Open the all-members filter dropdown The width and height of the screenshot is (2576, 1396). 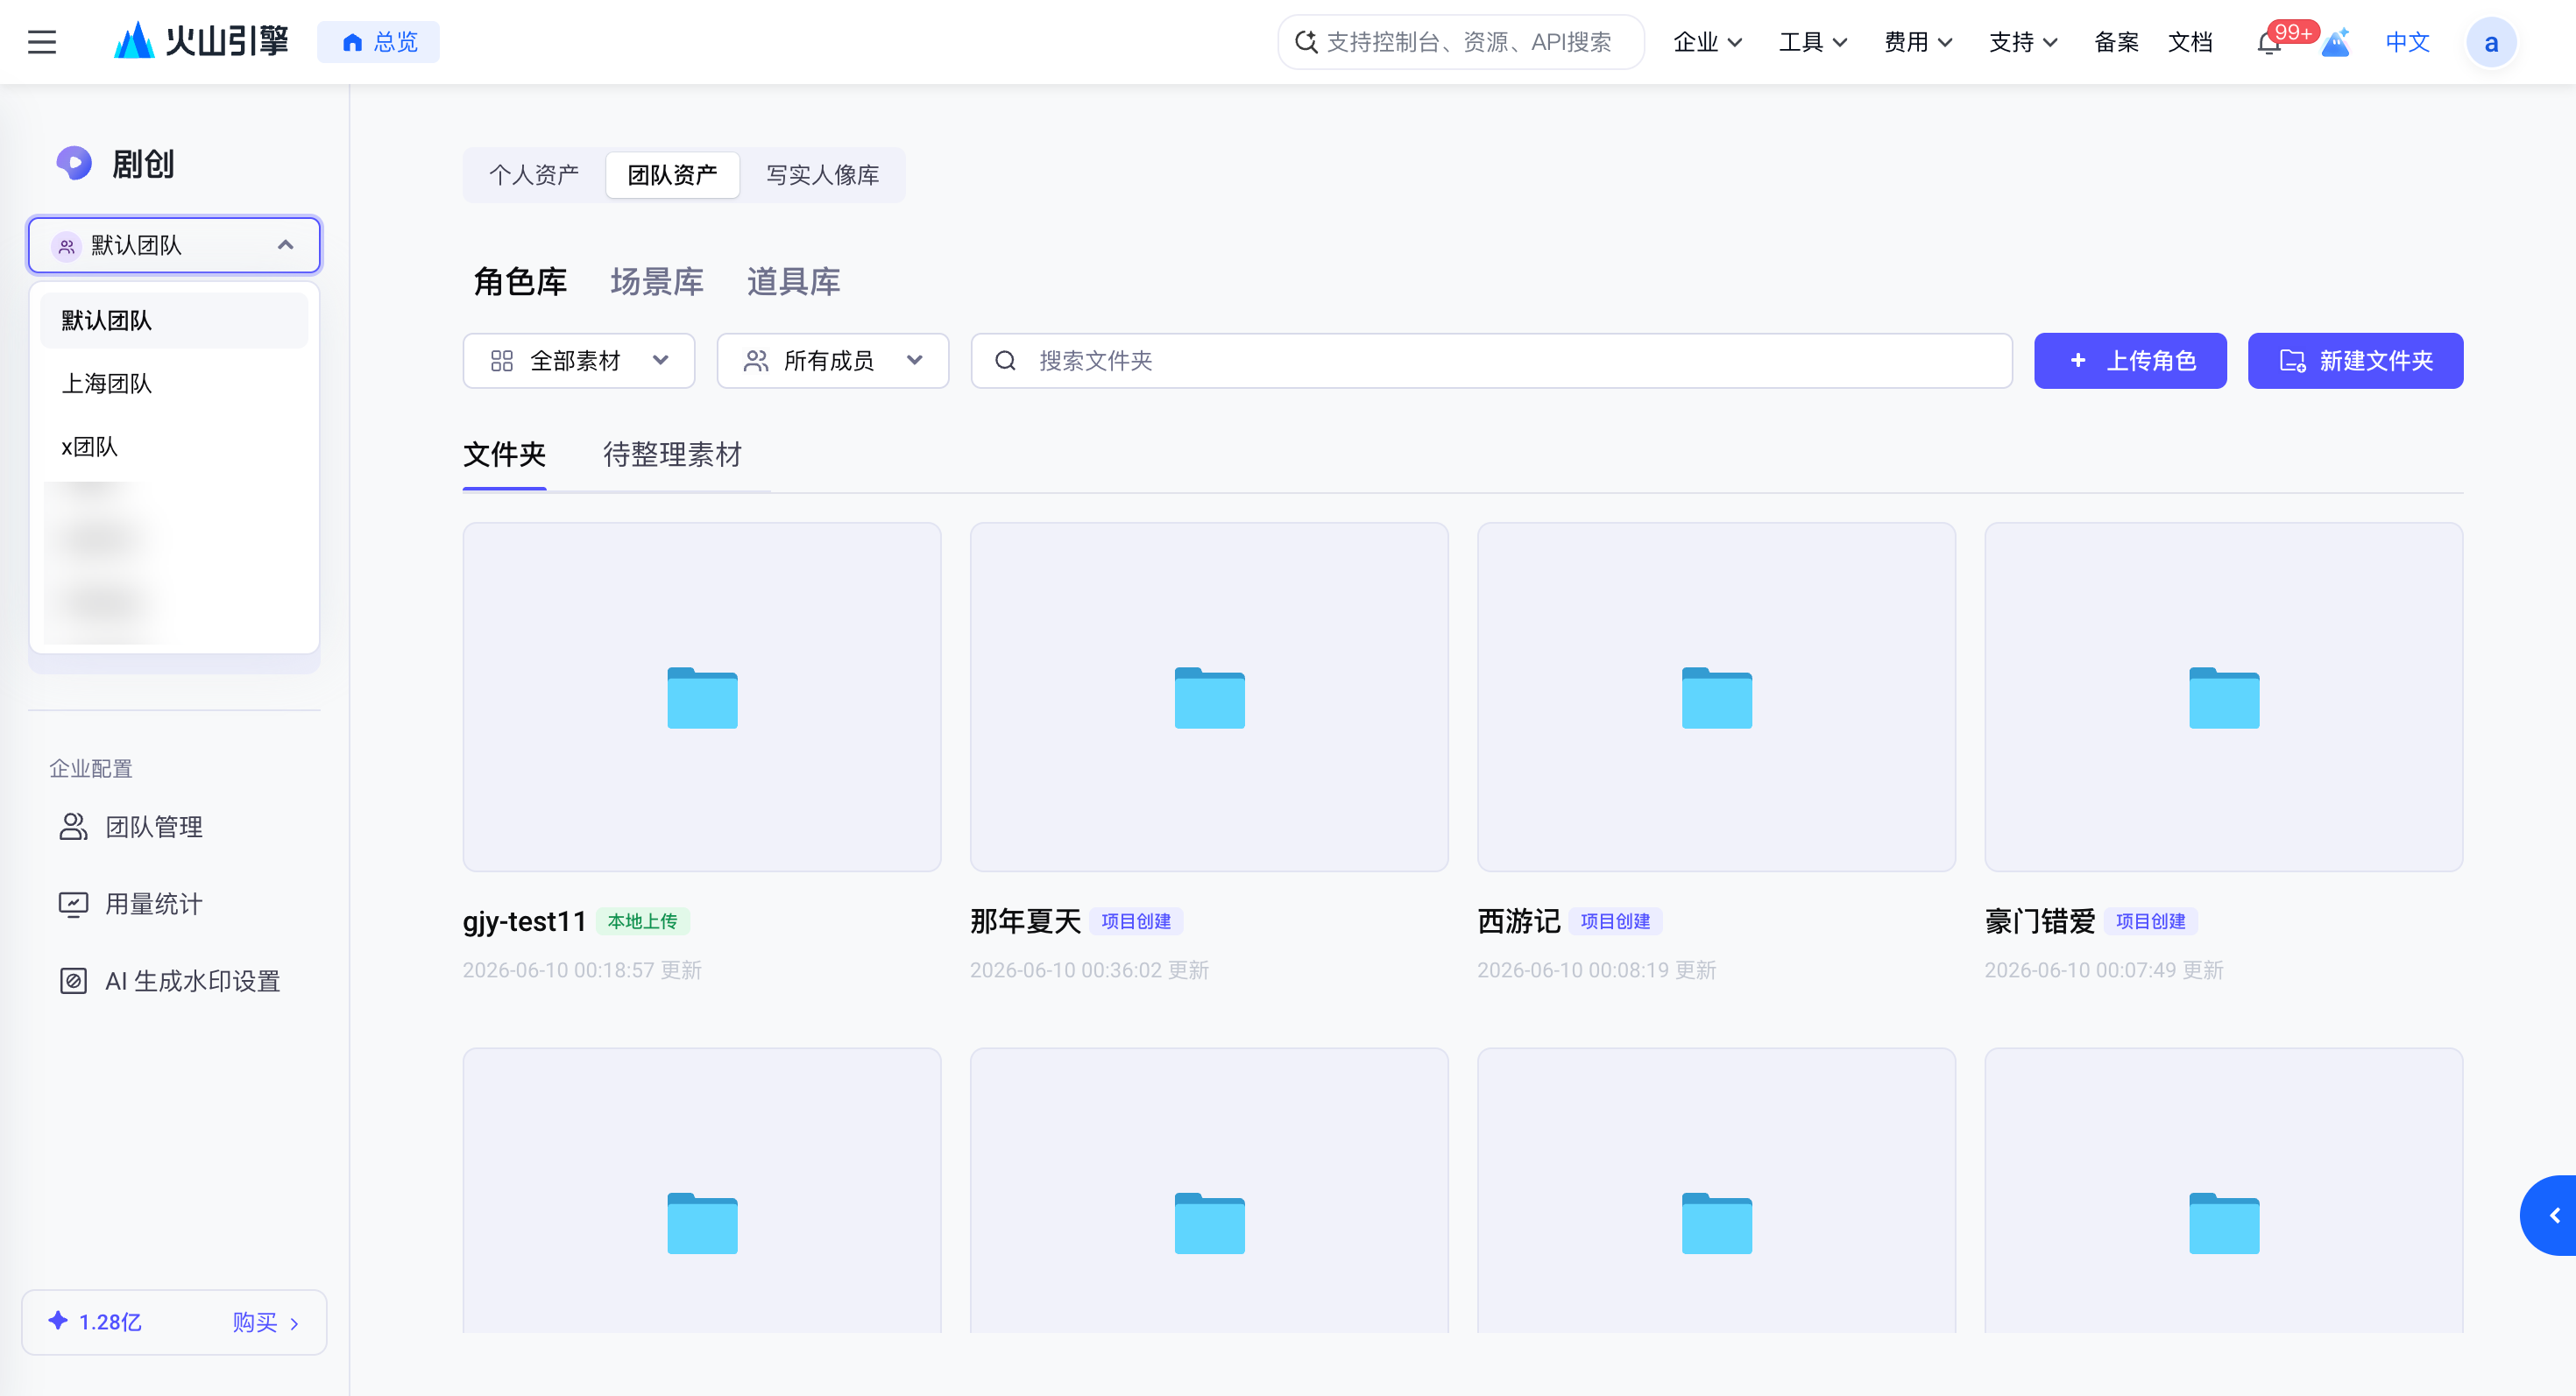tap(833, 361)
